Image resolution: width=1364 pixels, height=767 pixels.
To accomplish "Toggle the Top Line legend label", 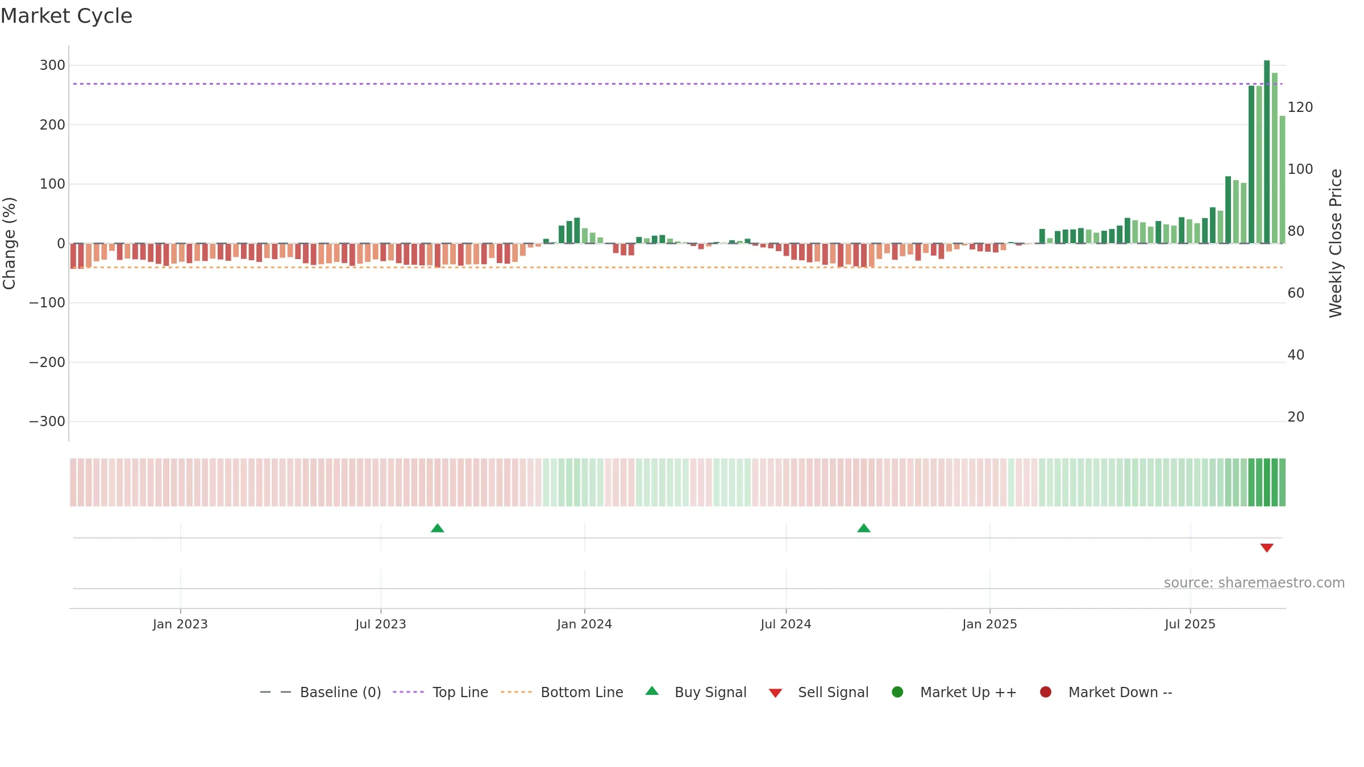I will pyautogui.click(x=460, y=693).
